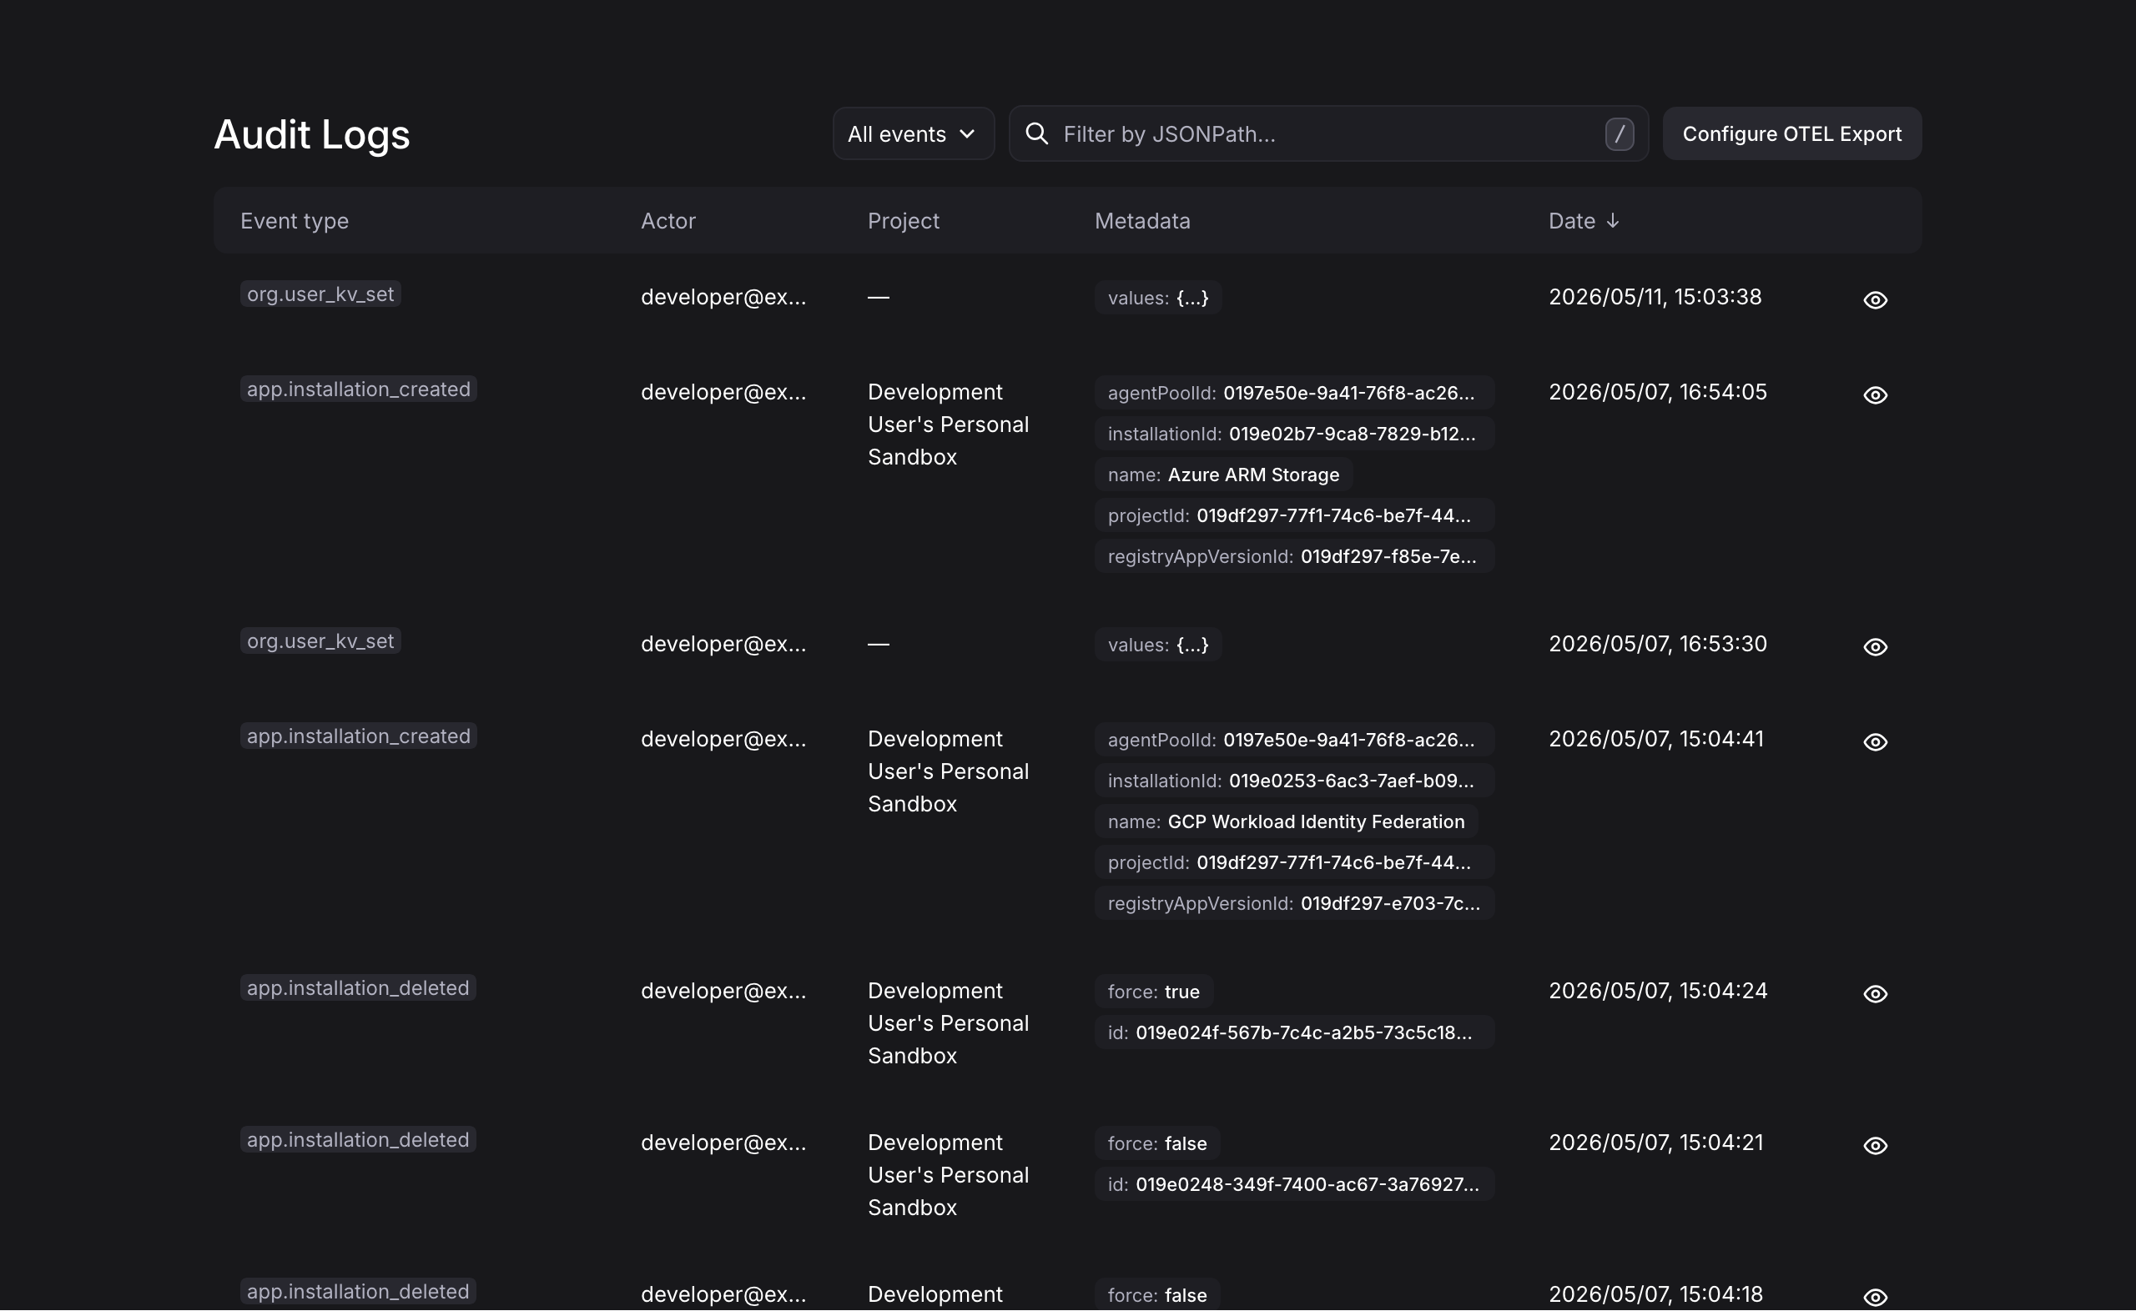
Task: Click date 2026/05/07, 15:04:41
Action: [x=1655, y=740]
